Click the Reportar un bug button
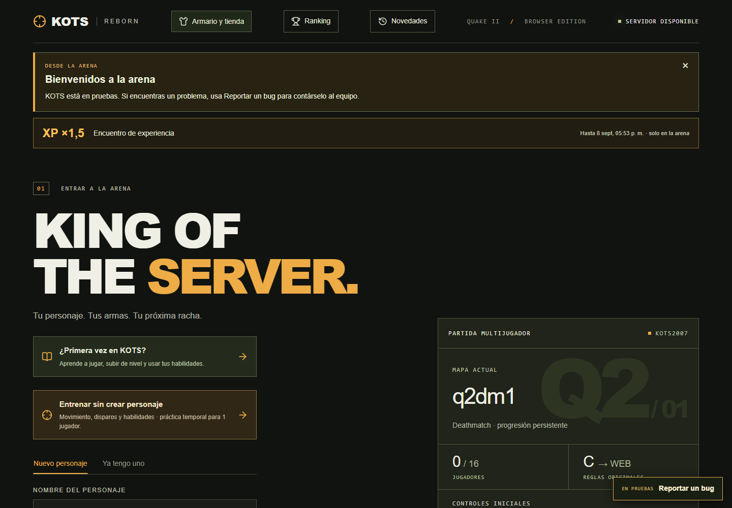Viewport: 732px width, 508px height. tap(668, 488)
